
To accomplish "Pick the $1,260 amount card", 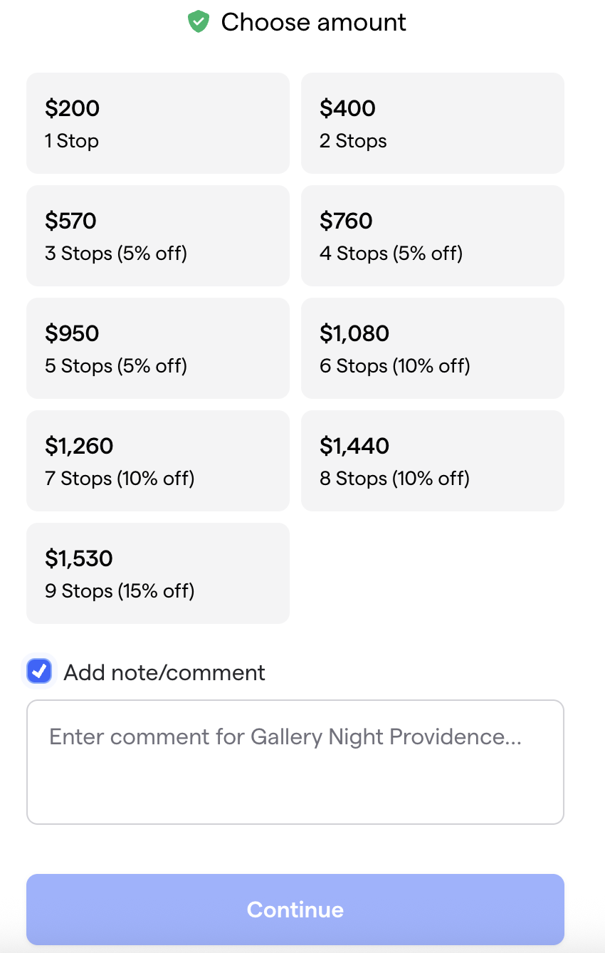I will (157, 460).
